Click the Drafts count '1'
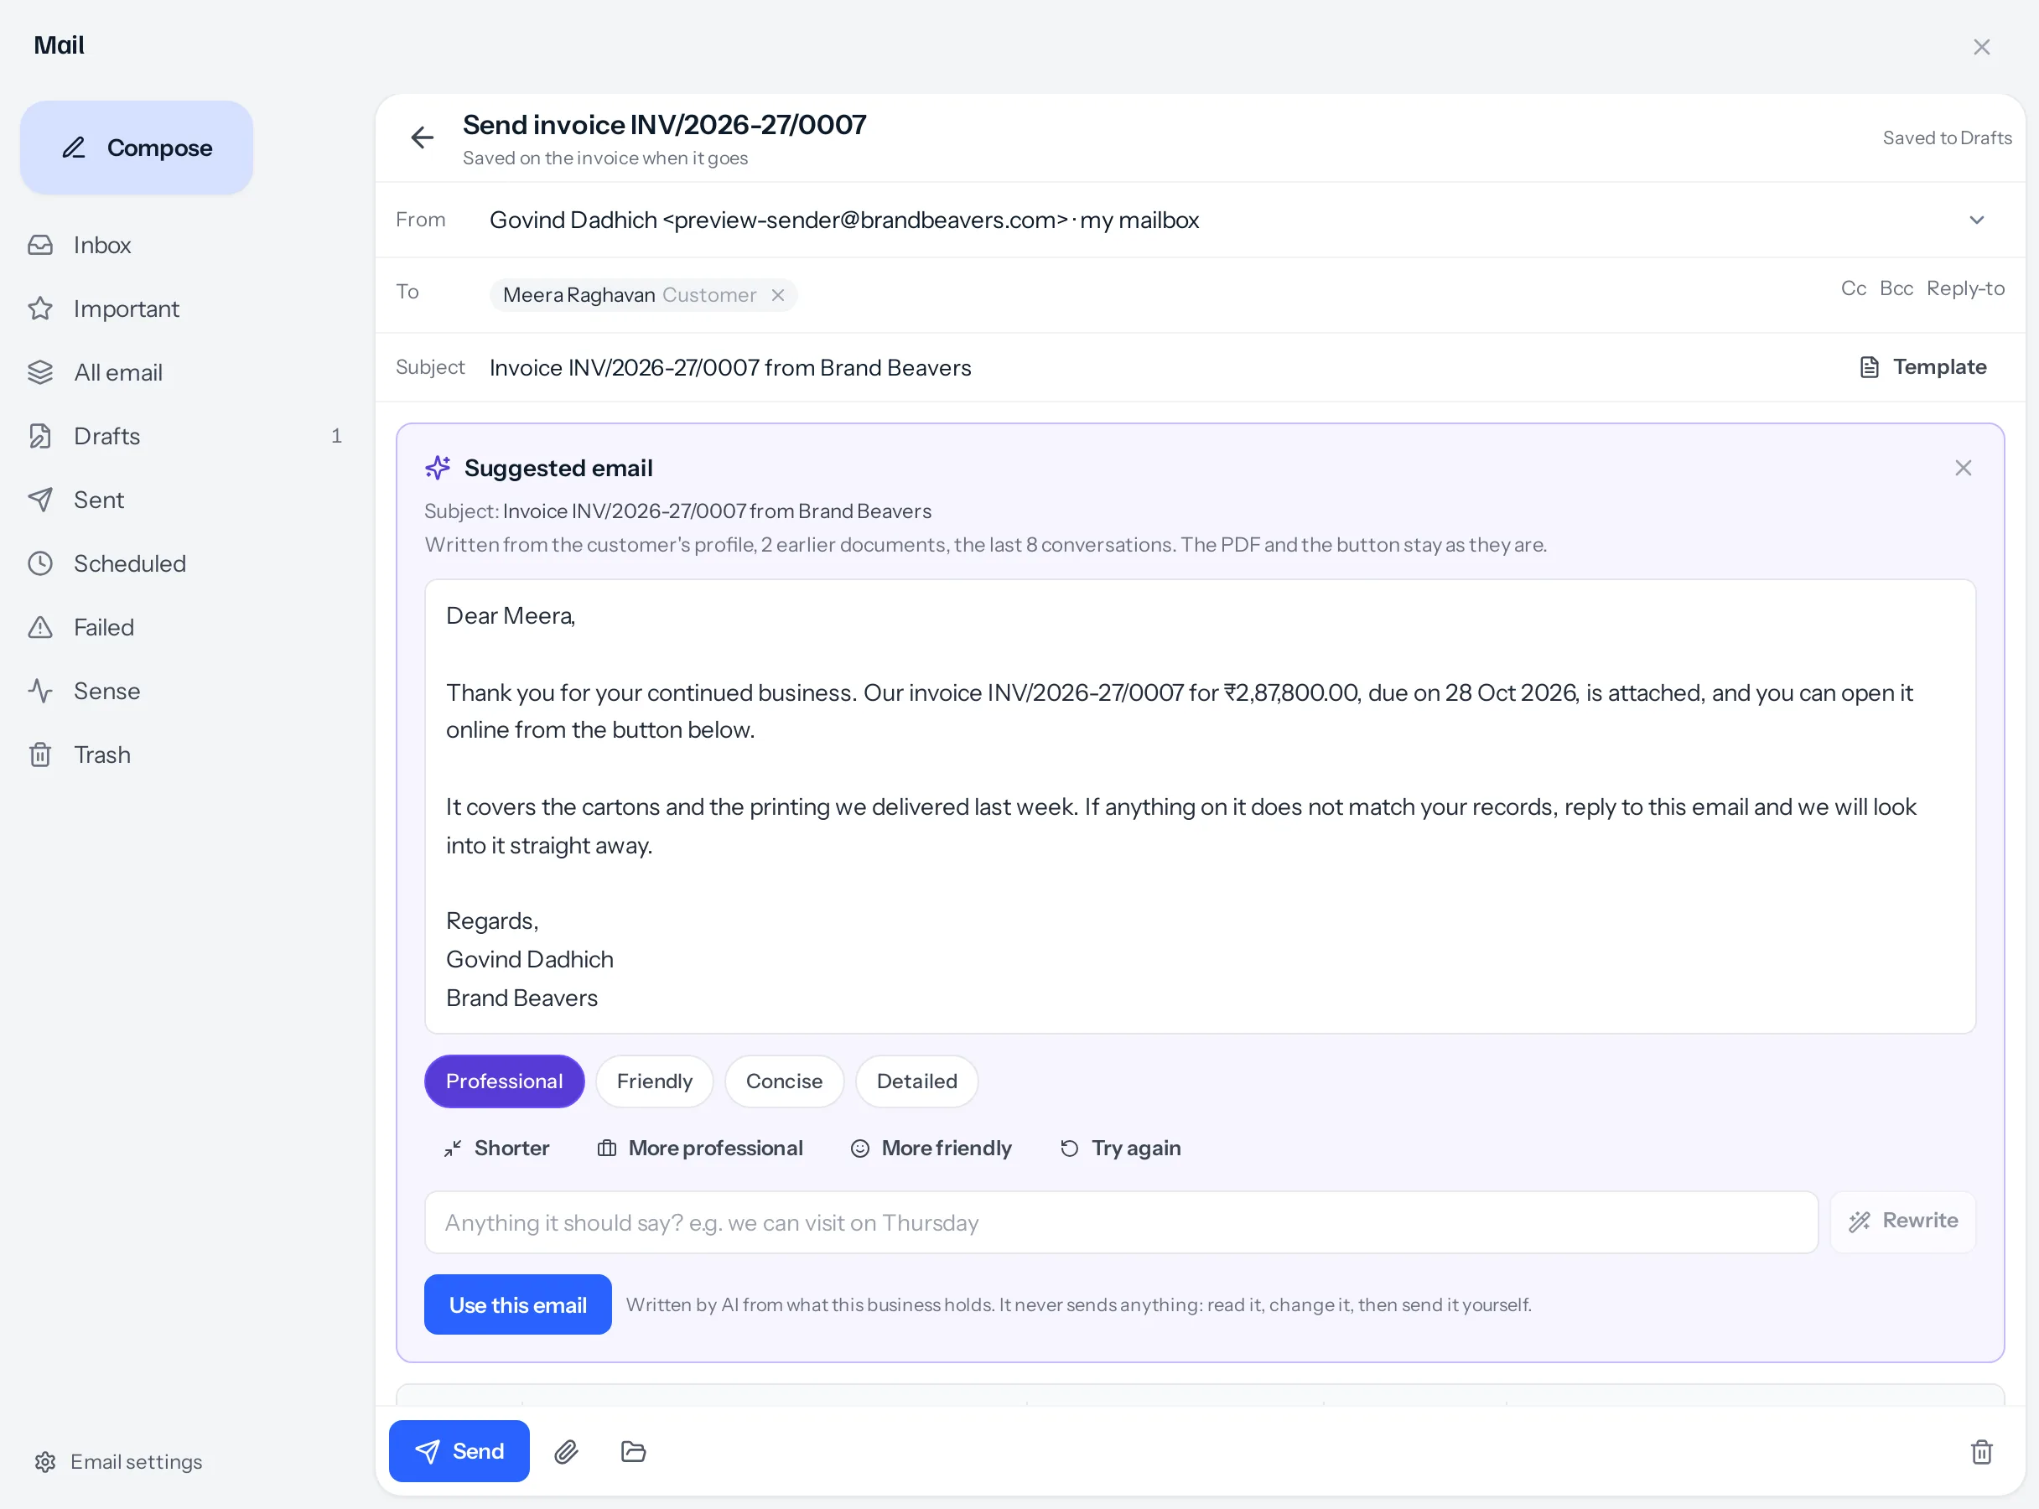2039x1509 pixels. click(336, 437)
